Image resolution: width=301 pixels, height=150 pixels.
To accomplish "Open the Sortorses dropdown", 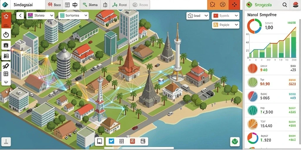I will coord(73,16).
